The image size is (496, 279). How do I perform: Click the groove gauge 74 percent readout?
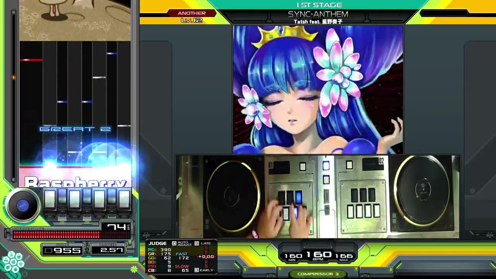[117, 227]
